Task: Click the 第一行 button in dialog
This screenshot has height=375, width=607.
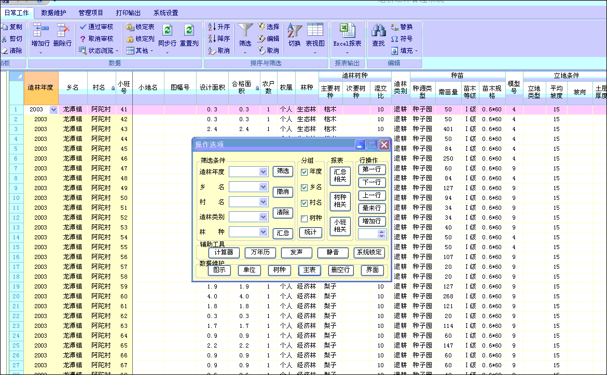Action: [x=371, y=169]
